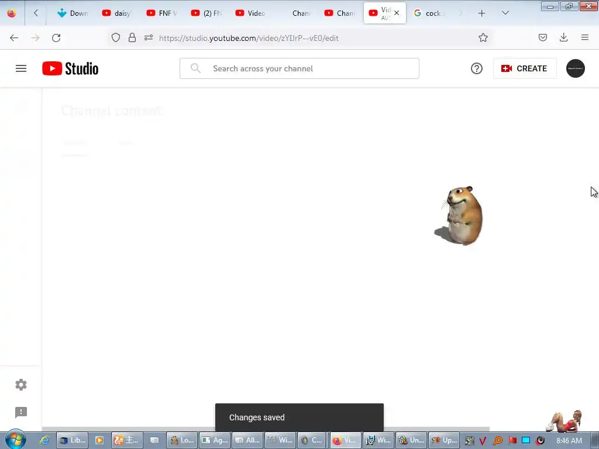The height and width of the screenshot is (449, 599).
Task: Open the Windows Start orb
Action: tap(15, 440)
